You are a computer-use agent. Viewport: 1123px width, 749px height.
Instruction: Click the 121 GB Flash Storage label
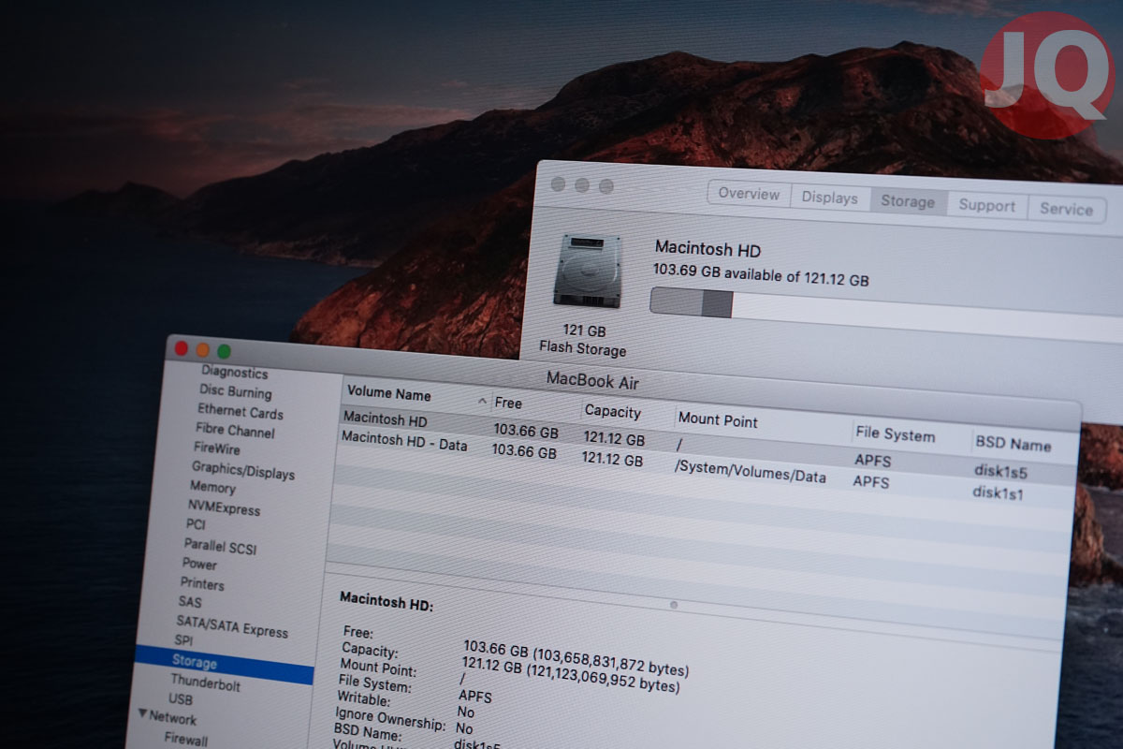(x=584, y=341)
